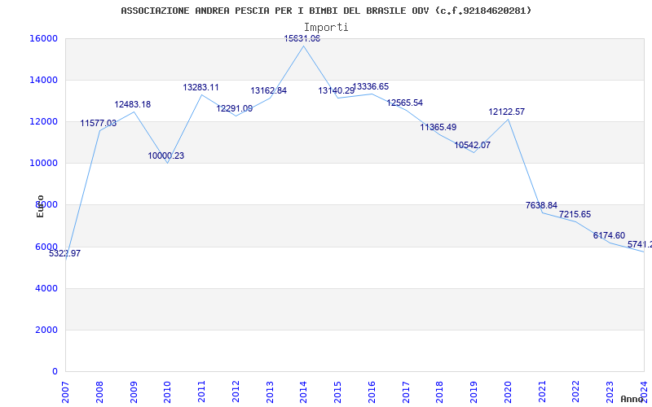
Task: Select the 10542.07 data label
Action: 472,145
